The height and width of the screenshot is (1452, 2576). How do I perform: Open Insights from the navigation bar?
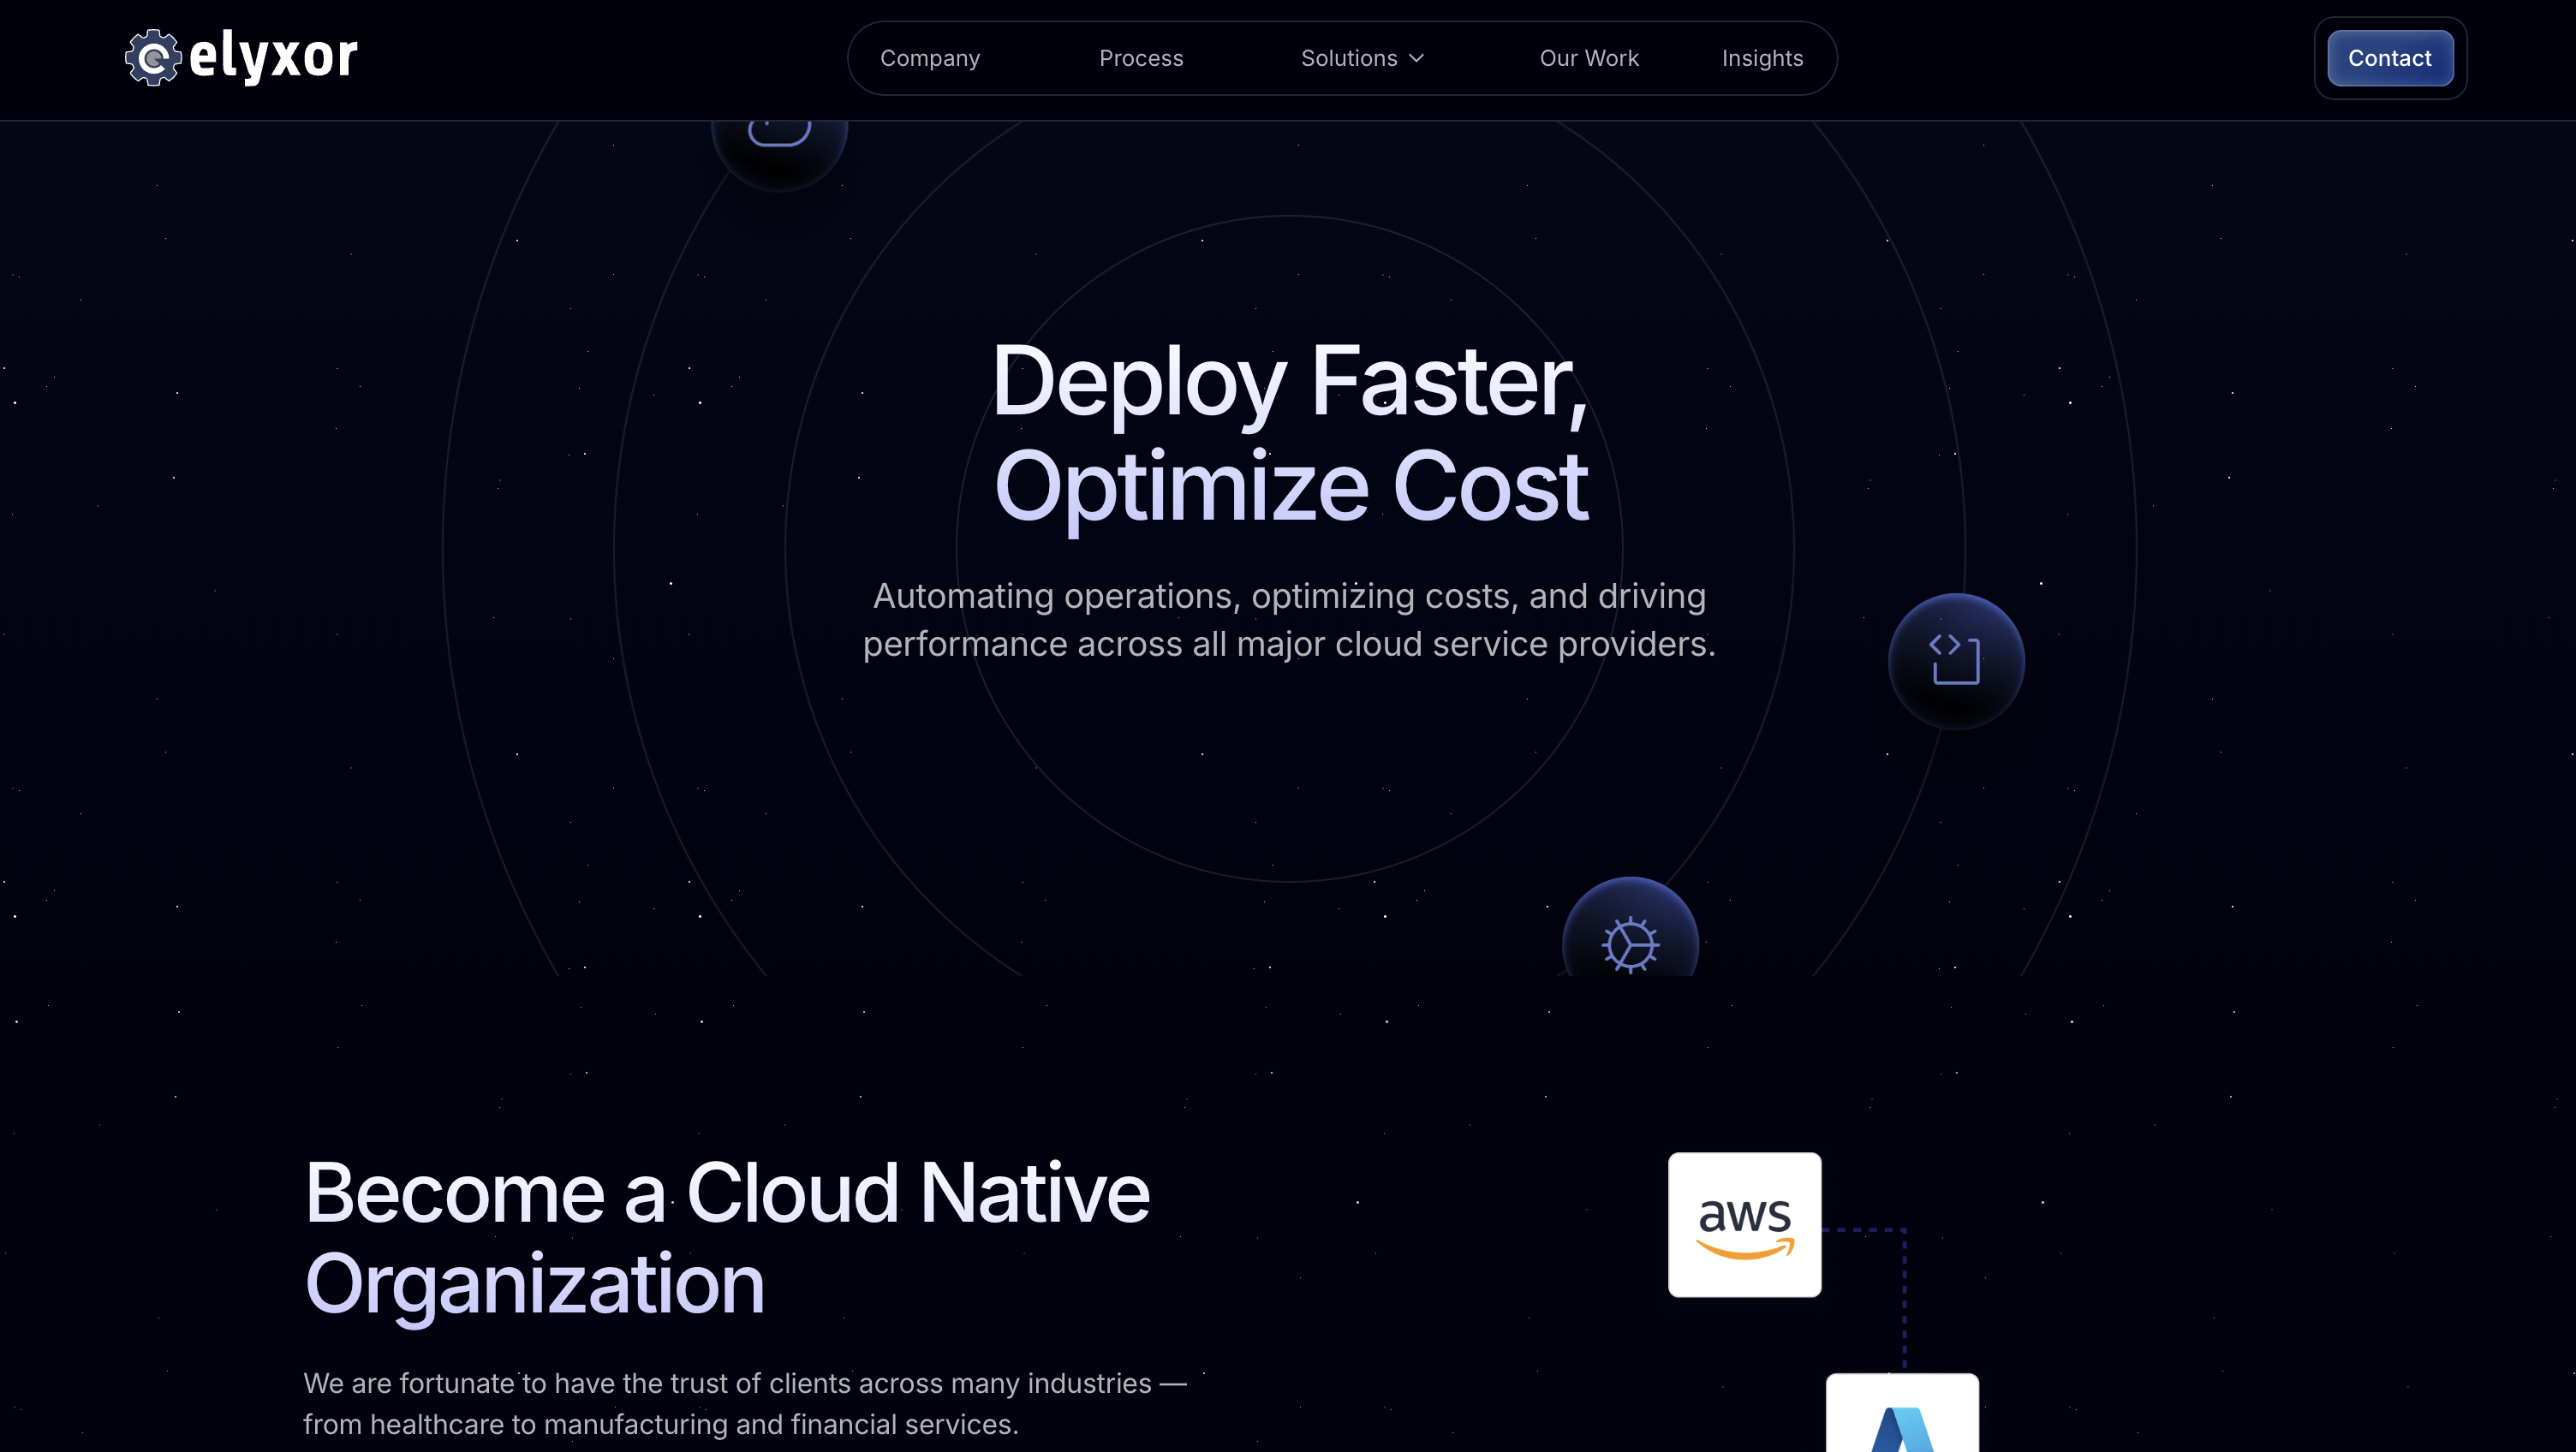tap(1762, 58)
